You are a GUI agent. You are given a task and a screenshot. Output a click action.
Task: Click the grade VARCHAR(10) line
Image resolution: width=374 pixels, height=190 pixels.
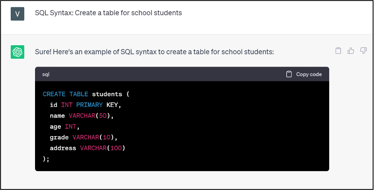(86, 137)
